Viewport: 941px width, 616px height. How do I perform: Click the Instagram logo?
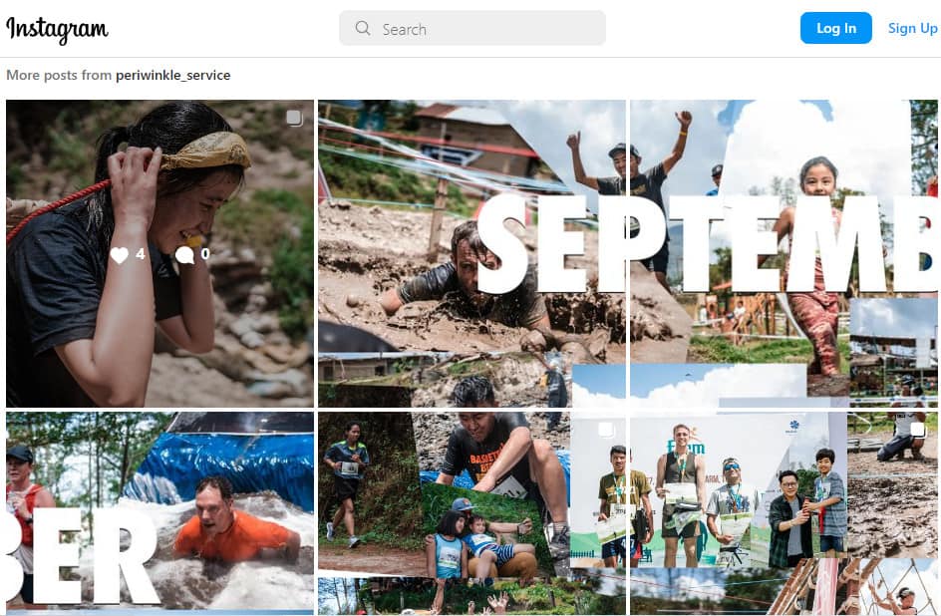57,29
